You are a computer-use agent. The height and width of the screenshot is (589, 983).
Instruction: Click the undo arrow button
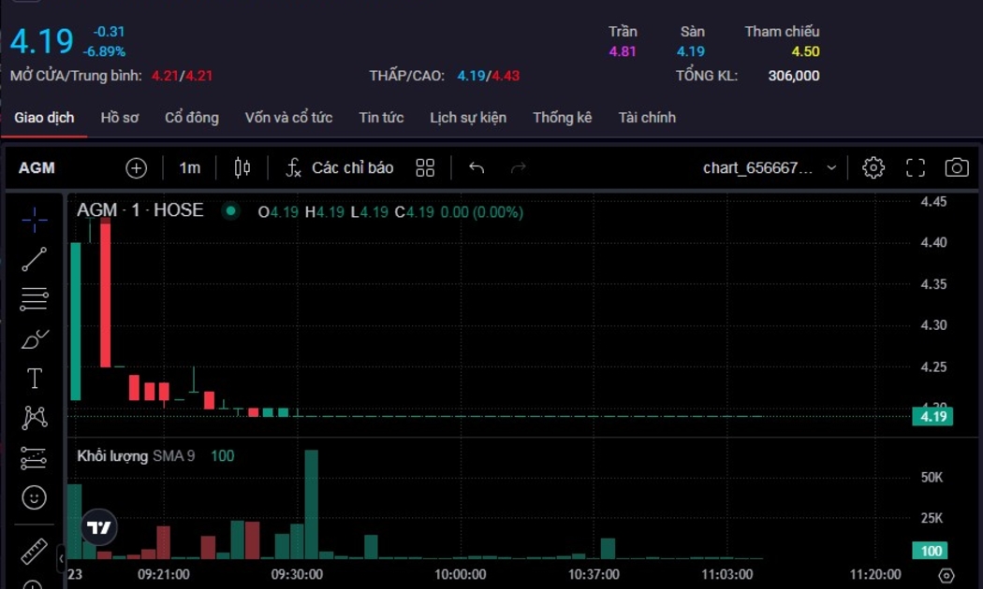click(477, 167)
